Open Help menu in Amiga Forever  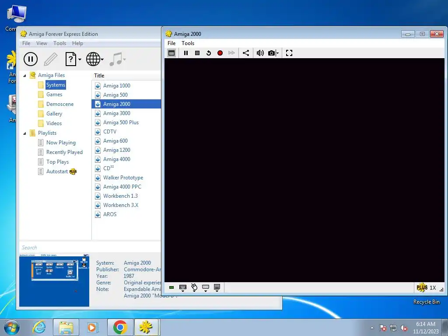(77, 43)
